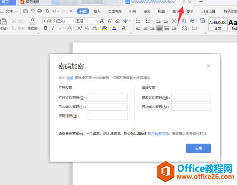Open the font size dropdown
The height and width of the screenshot is (185, 237).
point(87,21)
